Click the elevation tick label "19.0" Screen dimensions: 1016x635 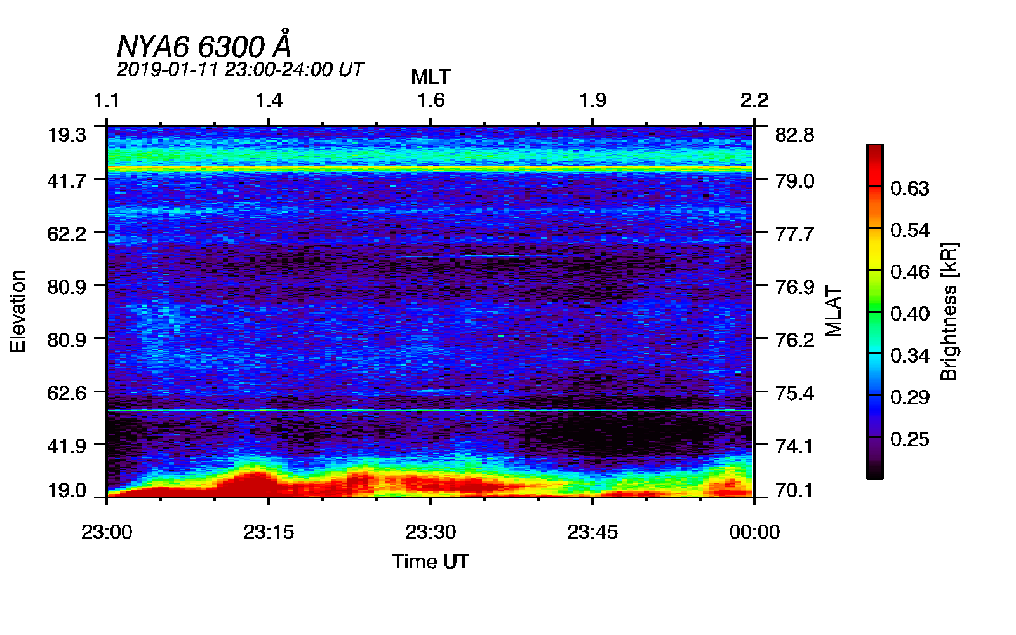pyautogui.click(x=67, y=490)
